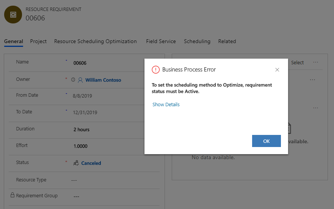Open the Canceled status link
This screenshot has width=334, height=209.
coord(91,163)
